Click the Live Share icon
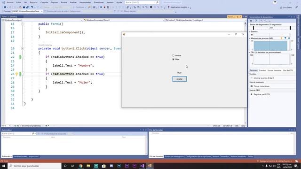This screenshot has width=301, height=169. tap(286, 8)
